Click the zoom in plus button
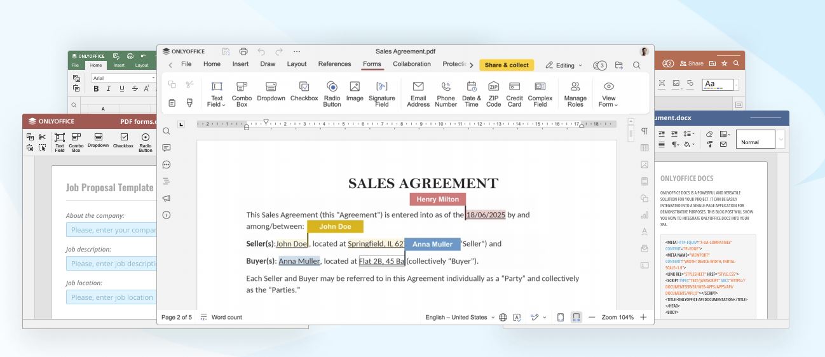The width and height of the screenshot is (825, 357). click(x=643, y=317)
